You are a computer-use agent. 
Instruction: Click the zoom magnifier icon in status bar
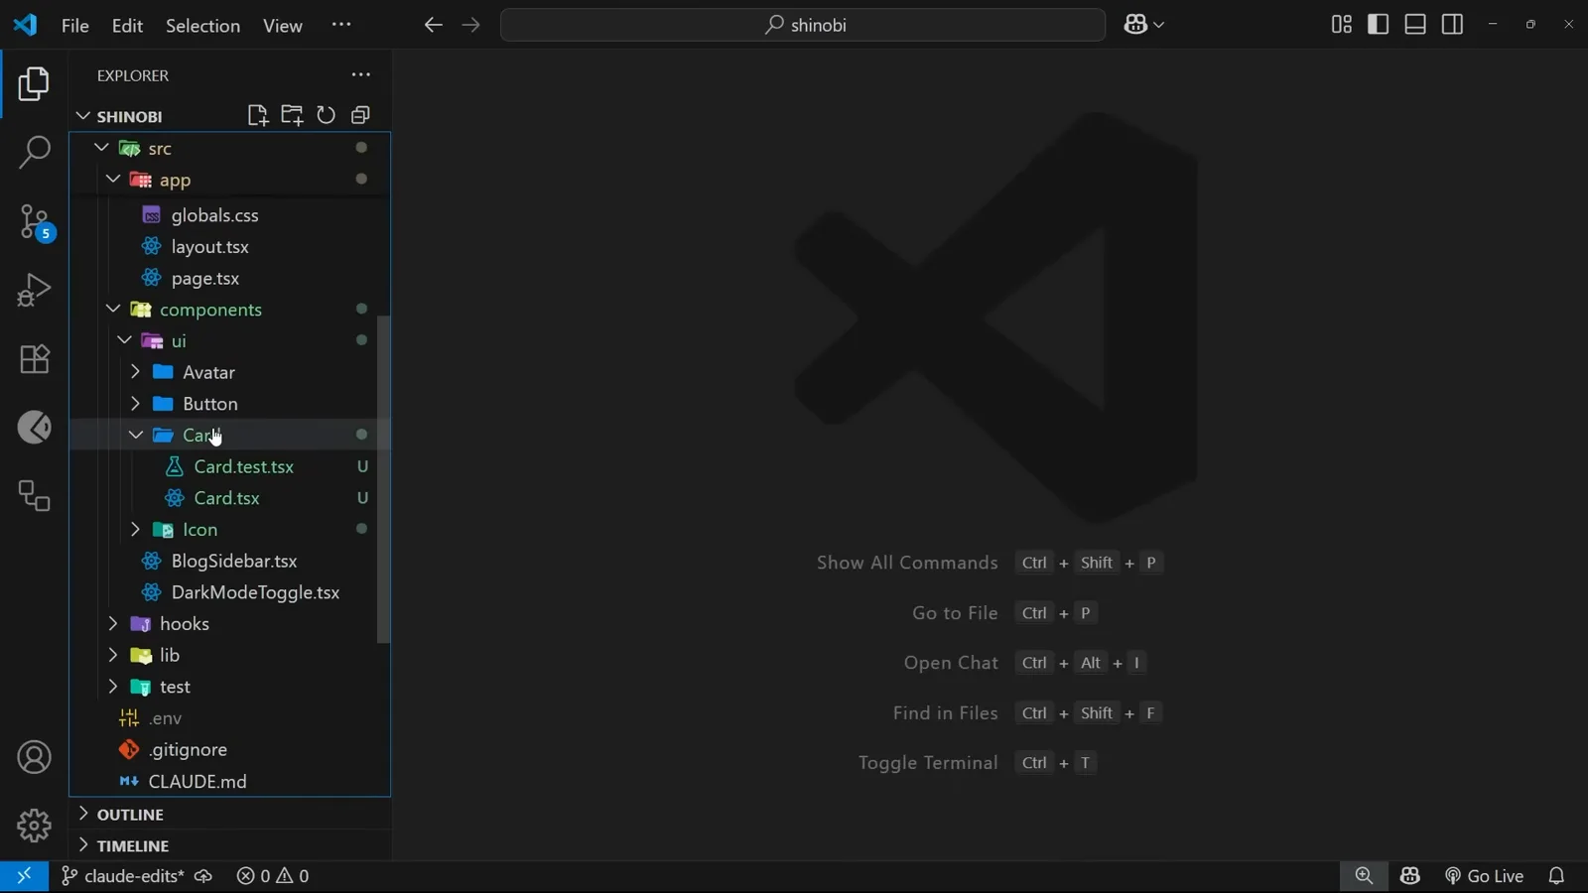pos(1364,876)
